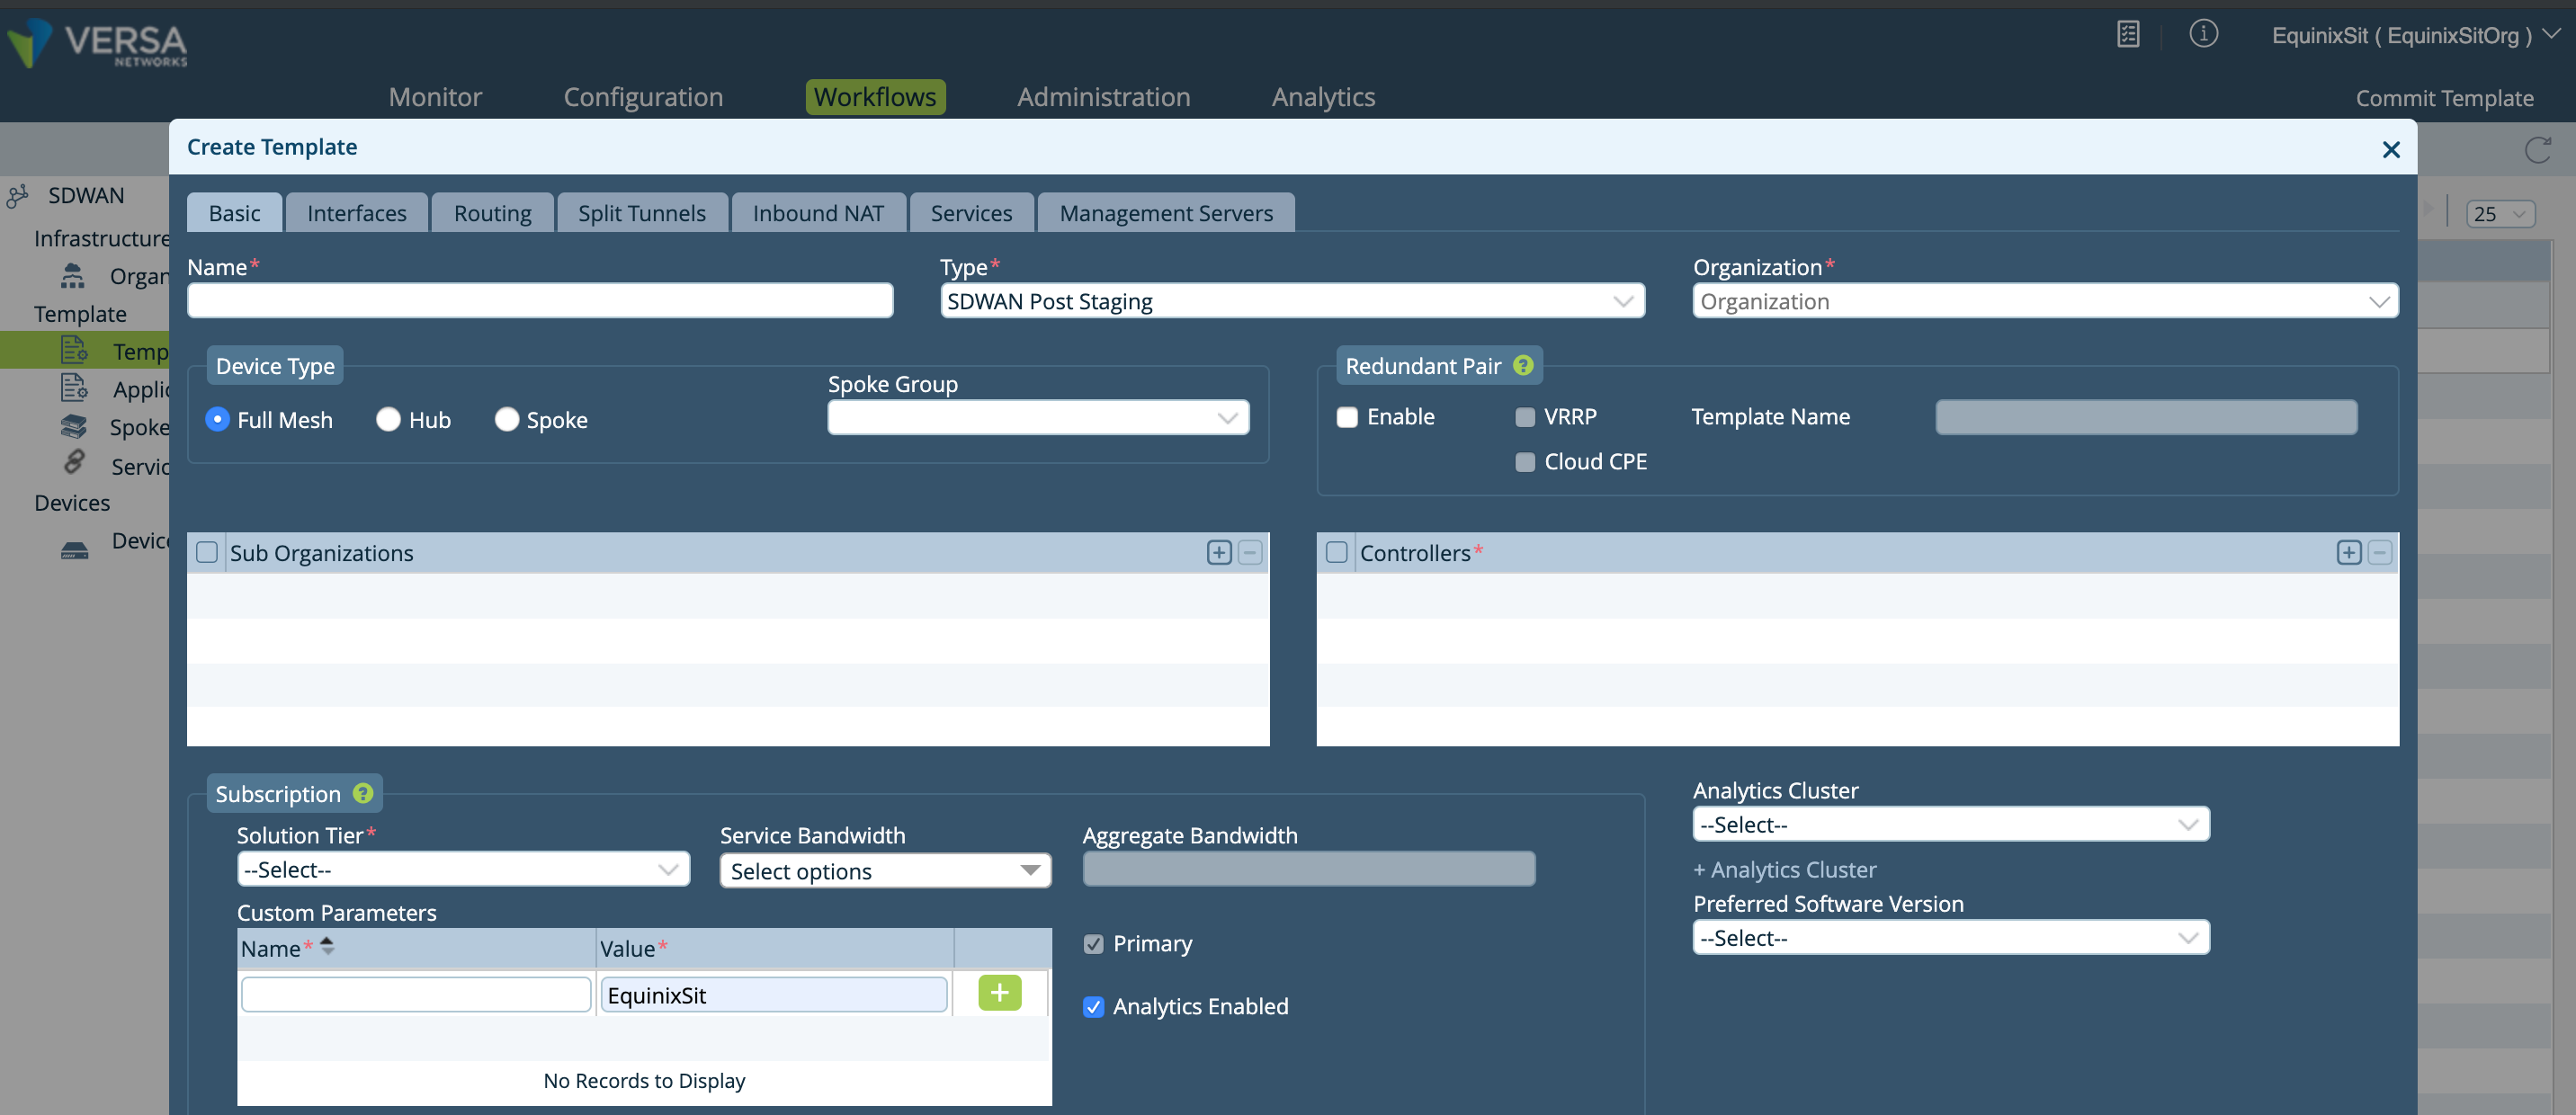Open the Spoke Group dropdown

(x=1038, y=418)
